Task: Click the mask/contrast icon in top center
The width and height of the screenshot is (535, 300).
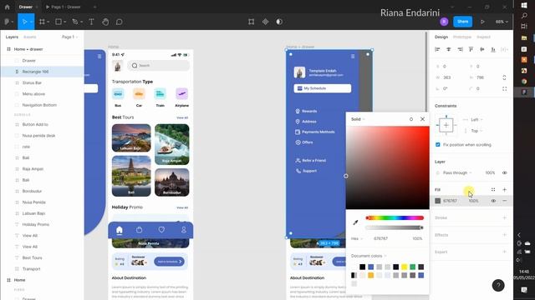Action: pyautogui.click(x=279, y=22)
